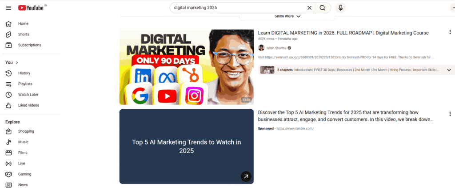Click the Shorts icon in sidebar
This screenshot has width=455, height=188.
(x=9, y=35)
